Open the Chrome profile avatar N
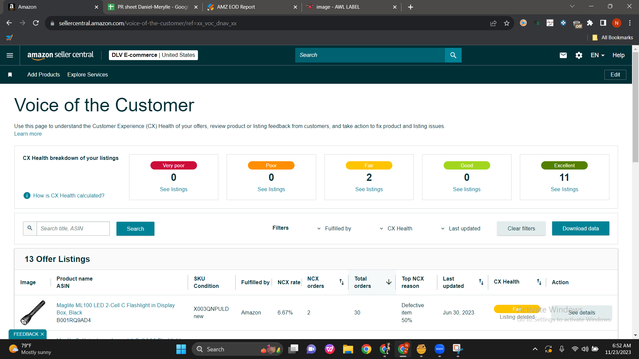Screen dimensions: 639x359 tap(617, 23)
